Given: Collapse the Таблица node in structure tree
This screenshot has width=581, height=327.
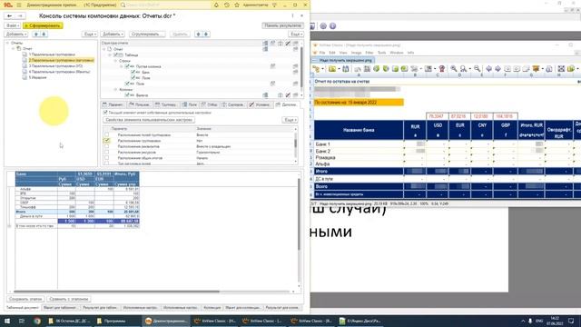Looking at the screenshot, I should pyautogui.click(x=110, y=54).
